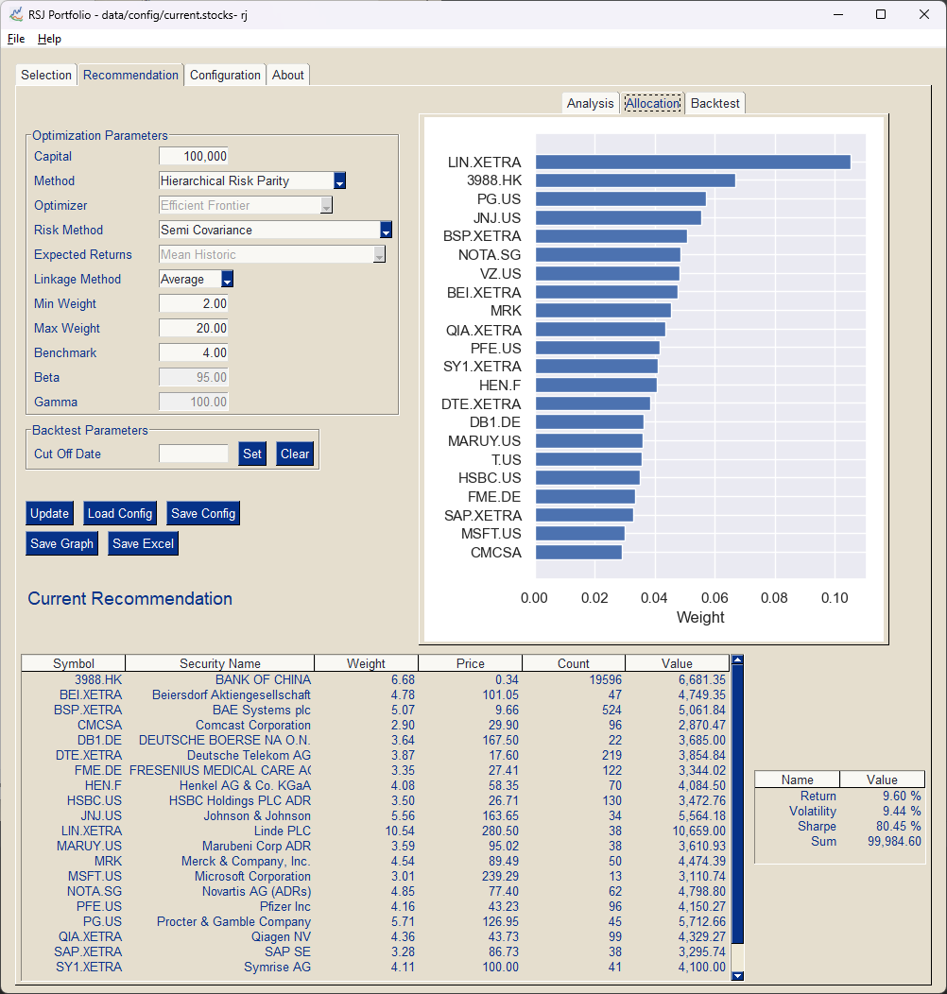Viewport: 947px width, 994px height.
Task: Click the 'Qiagen NV' security name
Action: pos(281,936)
